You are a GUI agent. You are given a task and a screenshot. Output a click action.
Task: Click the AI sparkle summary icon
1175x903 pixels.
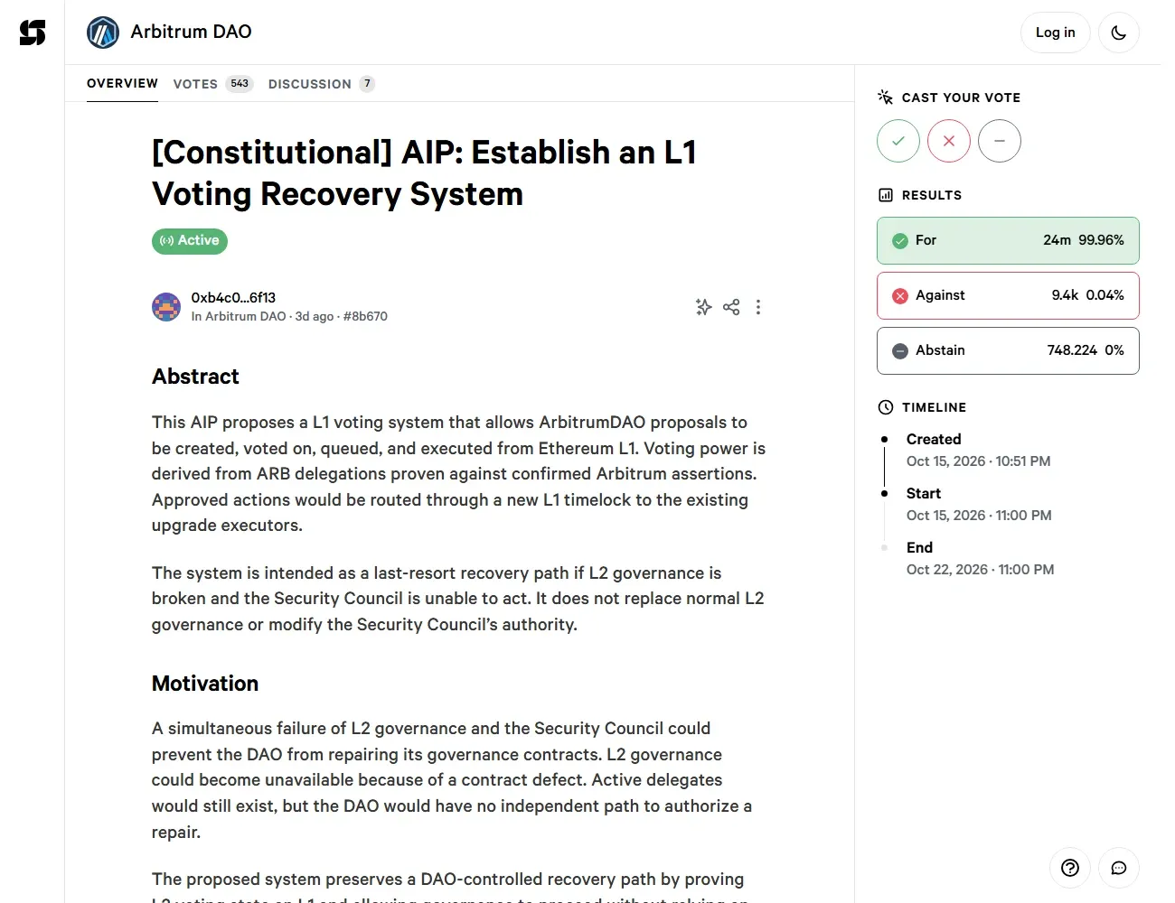click(704, 307)
